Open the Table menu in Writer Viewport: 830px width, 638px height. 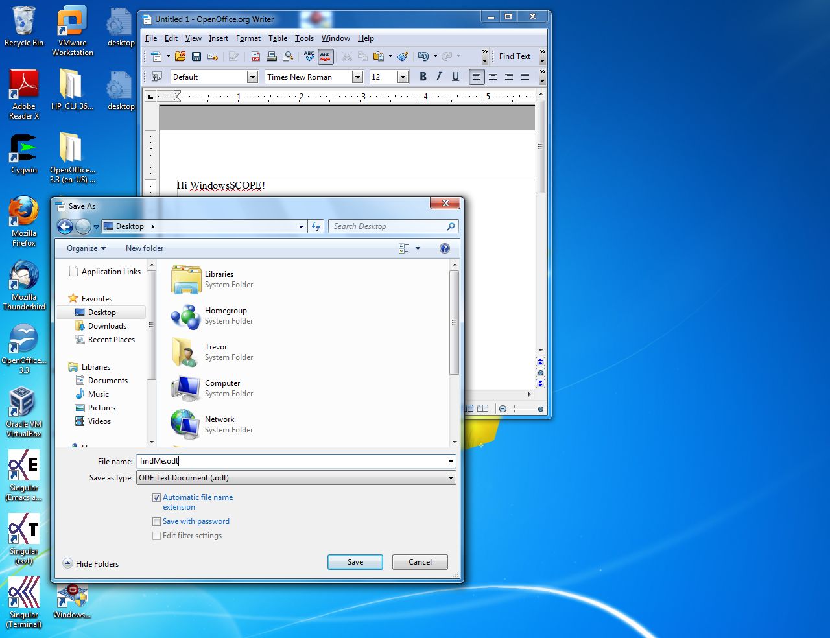(278, 38)
